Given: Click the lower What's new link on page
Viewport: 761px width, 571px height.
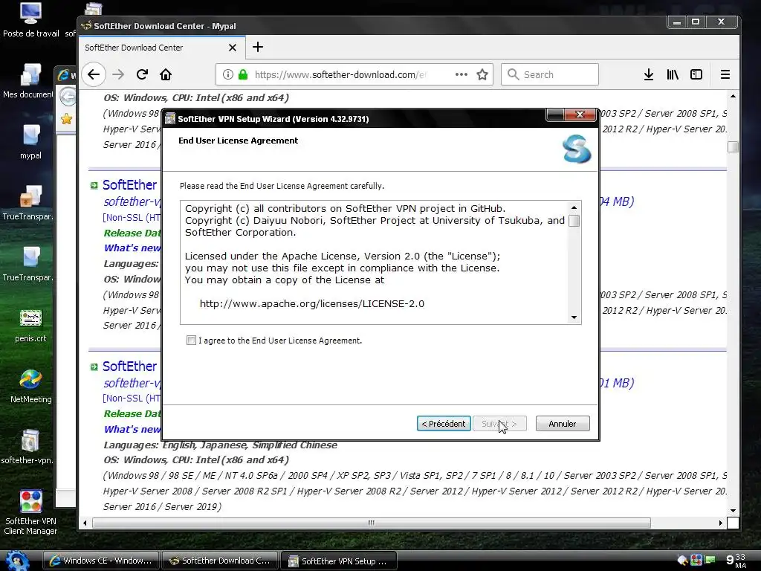Looking at the screenshot, I should tap(132, 429).
